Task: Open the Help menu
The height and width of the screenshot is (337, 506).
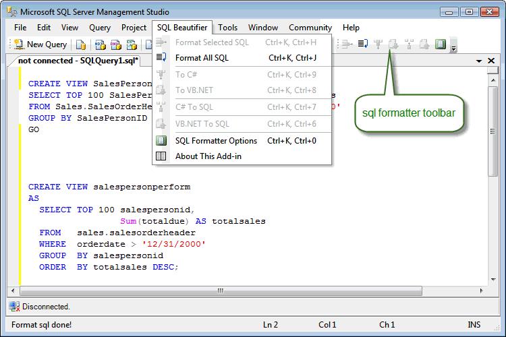Action: [x=351, y=28]
